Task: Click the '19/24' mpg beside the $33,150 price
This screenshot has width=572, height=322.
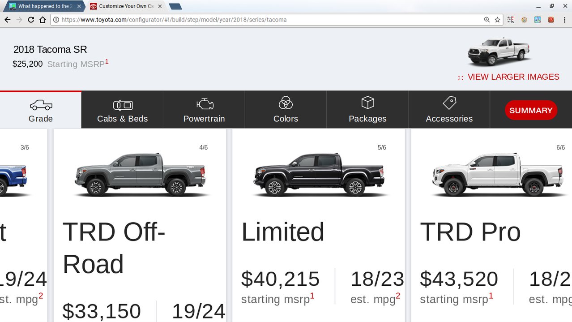Action: [x=198, y=311]
